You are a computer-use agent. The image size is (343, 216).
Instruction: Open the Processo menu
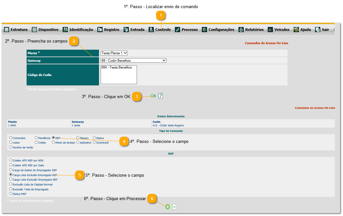(190, 30)
